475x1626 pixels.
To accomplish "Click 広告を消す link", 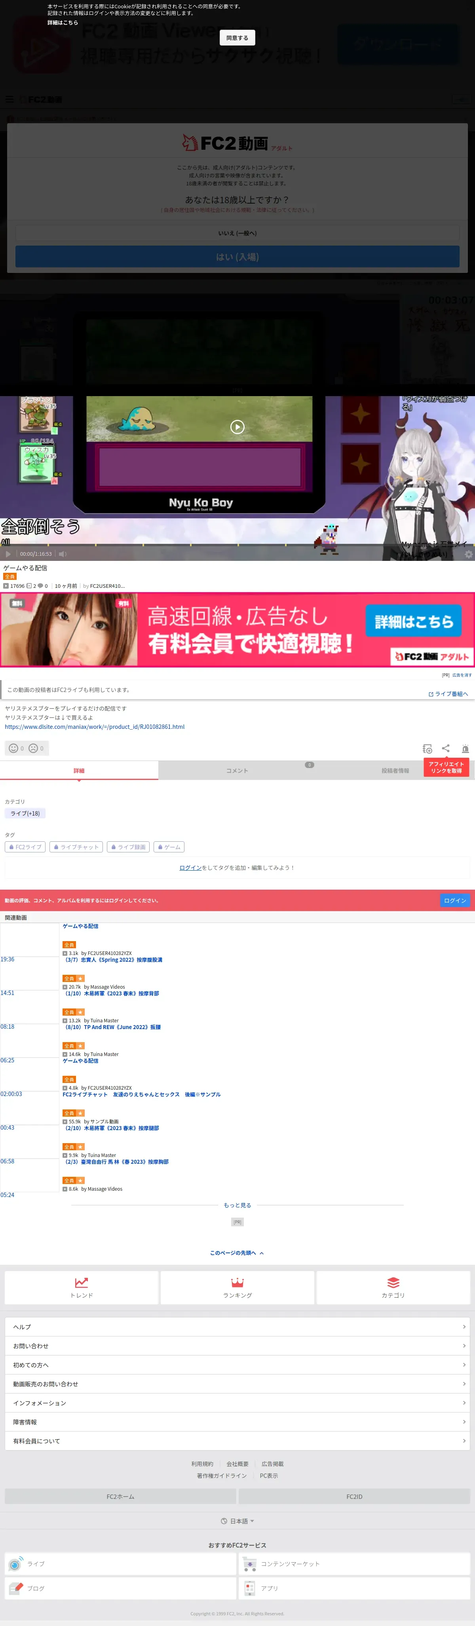I will click(x=462, y=675).
